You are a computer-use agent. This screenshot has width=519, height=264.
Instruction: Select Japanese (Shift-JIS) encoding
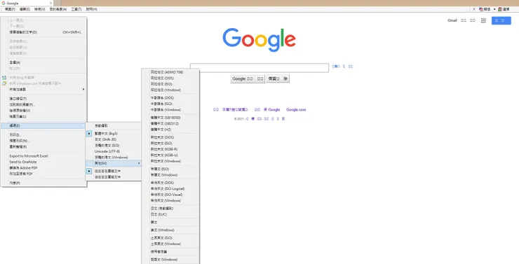click(x=114, y=139)
